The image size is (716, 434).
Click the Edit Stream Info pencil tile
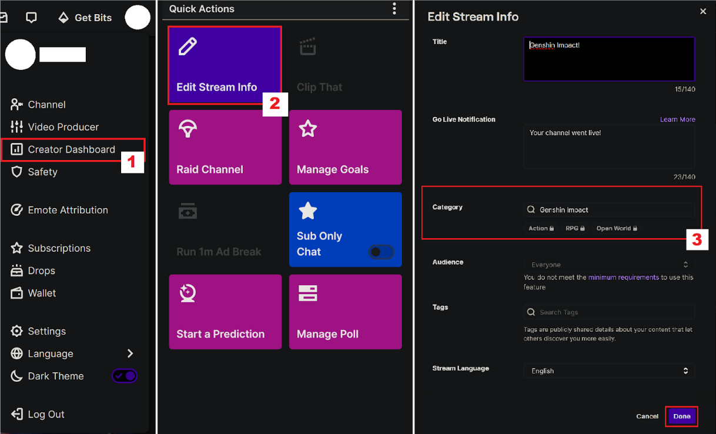(x=225, y=65)
